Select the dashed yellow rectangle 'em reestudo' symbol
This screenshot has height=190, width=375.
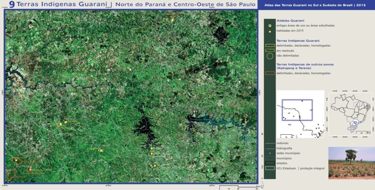[270, 51]
